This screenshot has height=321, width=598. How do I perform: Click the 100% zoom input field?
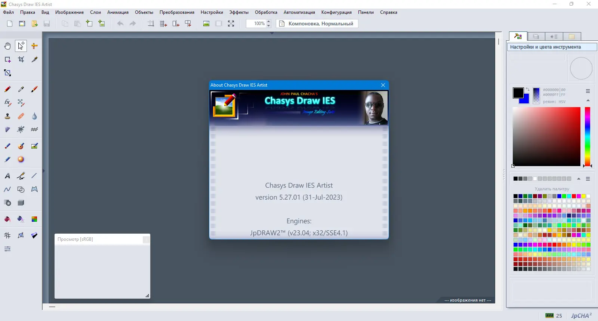[256, 24]
